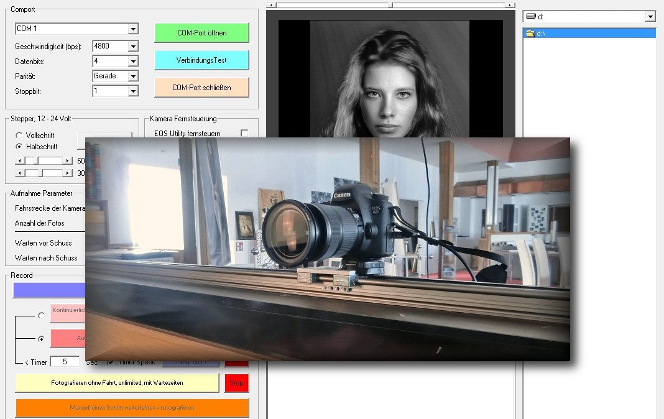Open the Stoppbit dropdown

(x=132, y=91)
